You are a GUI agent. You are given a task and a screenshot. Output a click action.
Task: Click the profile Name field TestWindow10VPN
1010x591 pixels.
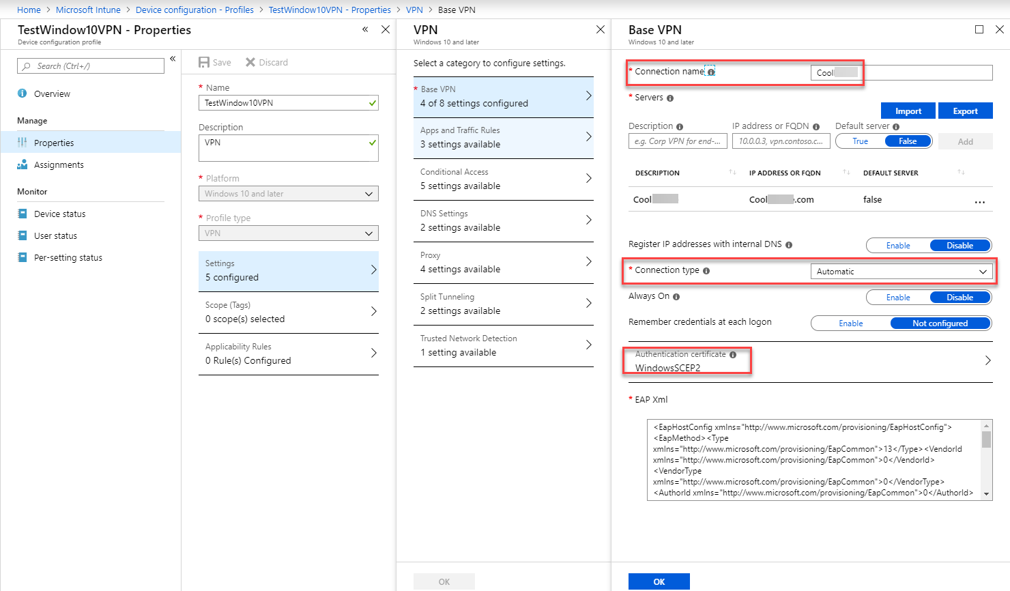pyautogui.click(x=288, y=103)
